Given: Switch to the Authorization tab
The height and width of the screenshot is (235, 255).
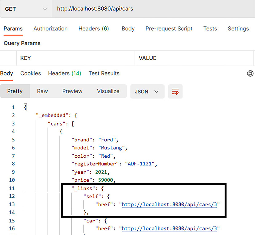Looking at the screenshot, I should (50, 29).
